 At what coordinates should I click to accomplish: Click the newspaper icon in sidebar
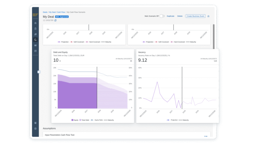(35, 51)
